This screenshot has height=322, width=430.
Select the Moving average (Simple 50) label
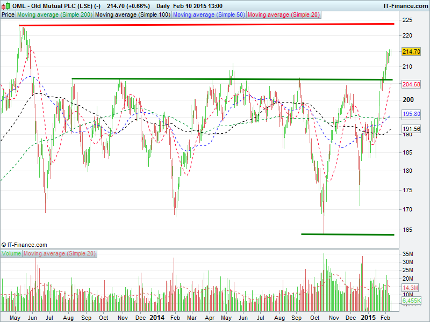(209, 15)
